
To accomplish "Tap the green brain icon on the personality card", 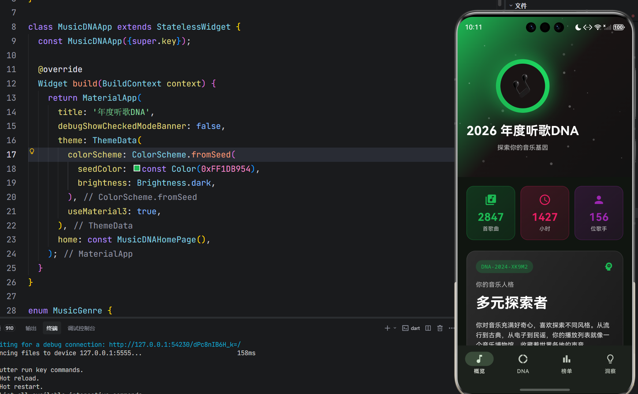I will coord(608,267).
